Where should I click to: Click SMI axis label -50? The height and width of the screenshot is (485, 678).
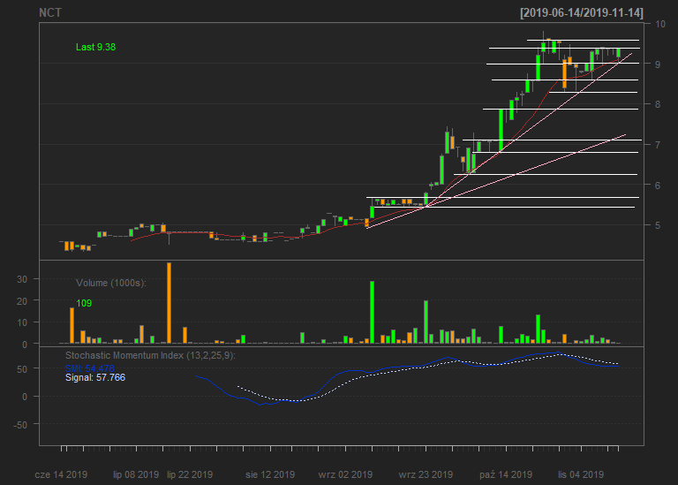pyautogui.click(x=20, y=425)
